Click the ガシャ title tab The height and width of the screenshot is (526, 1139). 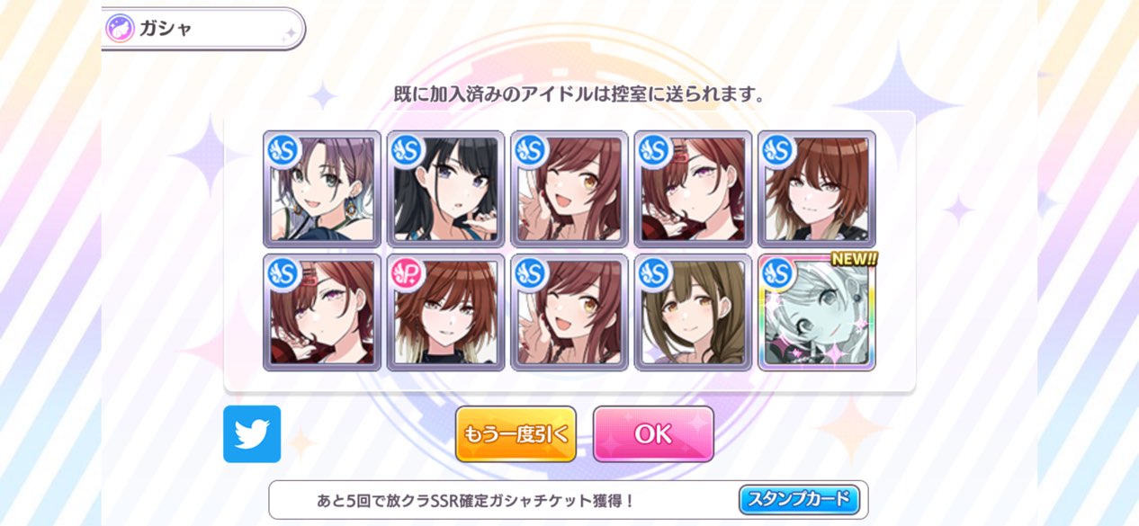(x=203, y=28)
